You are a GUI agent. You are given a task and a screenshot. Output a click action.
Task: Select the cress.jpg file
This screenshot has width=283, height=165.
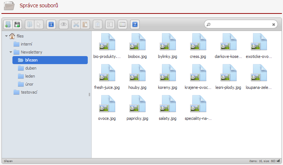[198, 46]
